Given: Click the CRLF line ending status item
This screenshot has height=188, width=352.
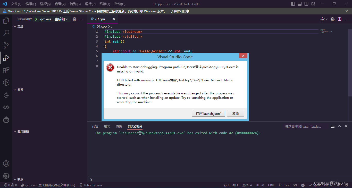Looking at the screenshot, I should click(x=271, y=185).
